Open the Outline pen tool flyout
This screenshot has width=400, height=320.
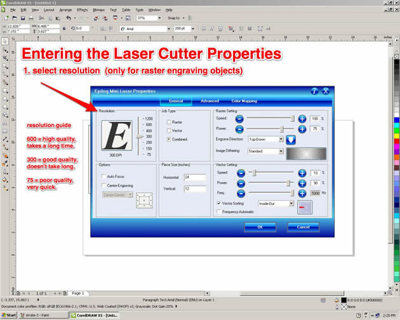click(5, 171)
